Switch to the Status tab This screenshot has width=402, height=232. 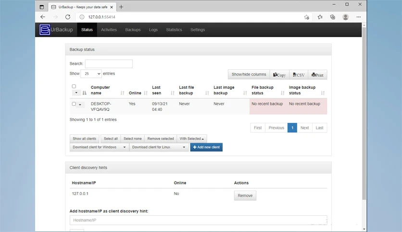(87, 30)
